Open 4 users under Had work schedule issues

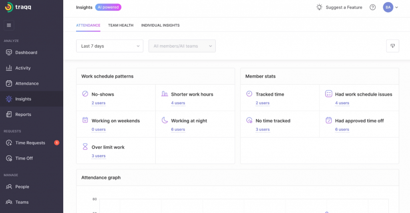342,103
